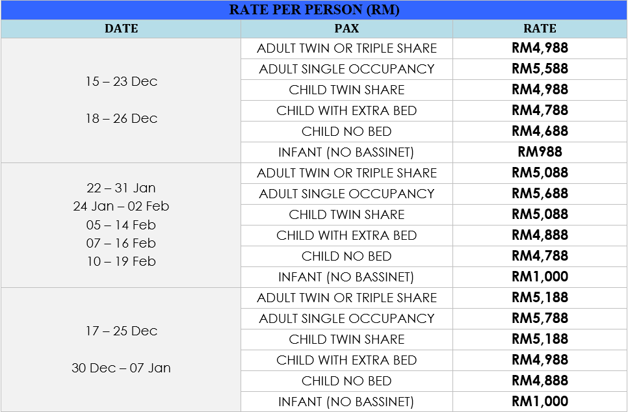
Task: Select the 22 – 31 Jan date
Action: click(121, 188)
